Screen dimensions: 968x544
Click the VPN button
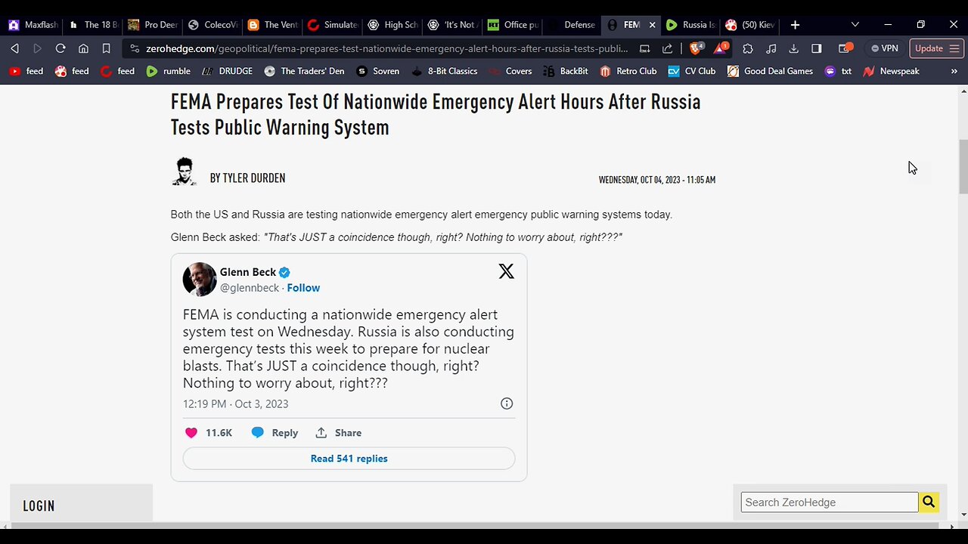pyautogui.click(x=884, y=48)
